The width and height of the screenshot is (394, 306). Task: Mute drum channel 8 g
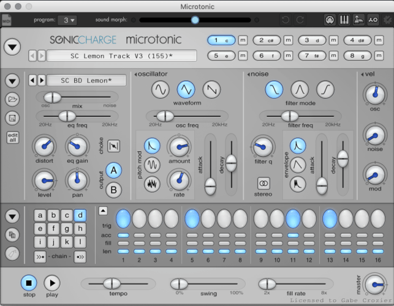[x=379, y=56]
